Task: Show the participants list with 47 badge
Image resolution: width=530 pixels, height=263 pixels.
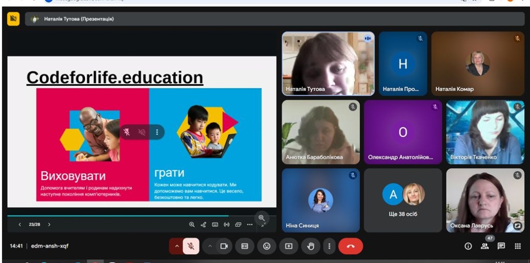Action: tap(484, 246)
